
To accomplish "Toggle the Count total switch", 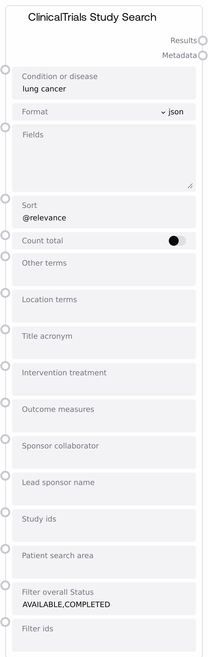I will [x=177, y=241].
